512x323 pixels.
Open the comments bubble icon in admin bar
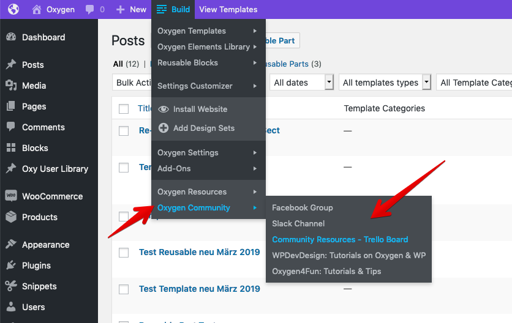pyautogui.click(x=89, y=9)
